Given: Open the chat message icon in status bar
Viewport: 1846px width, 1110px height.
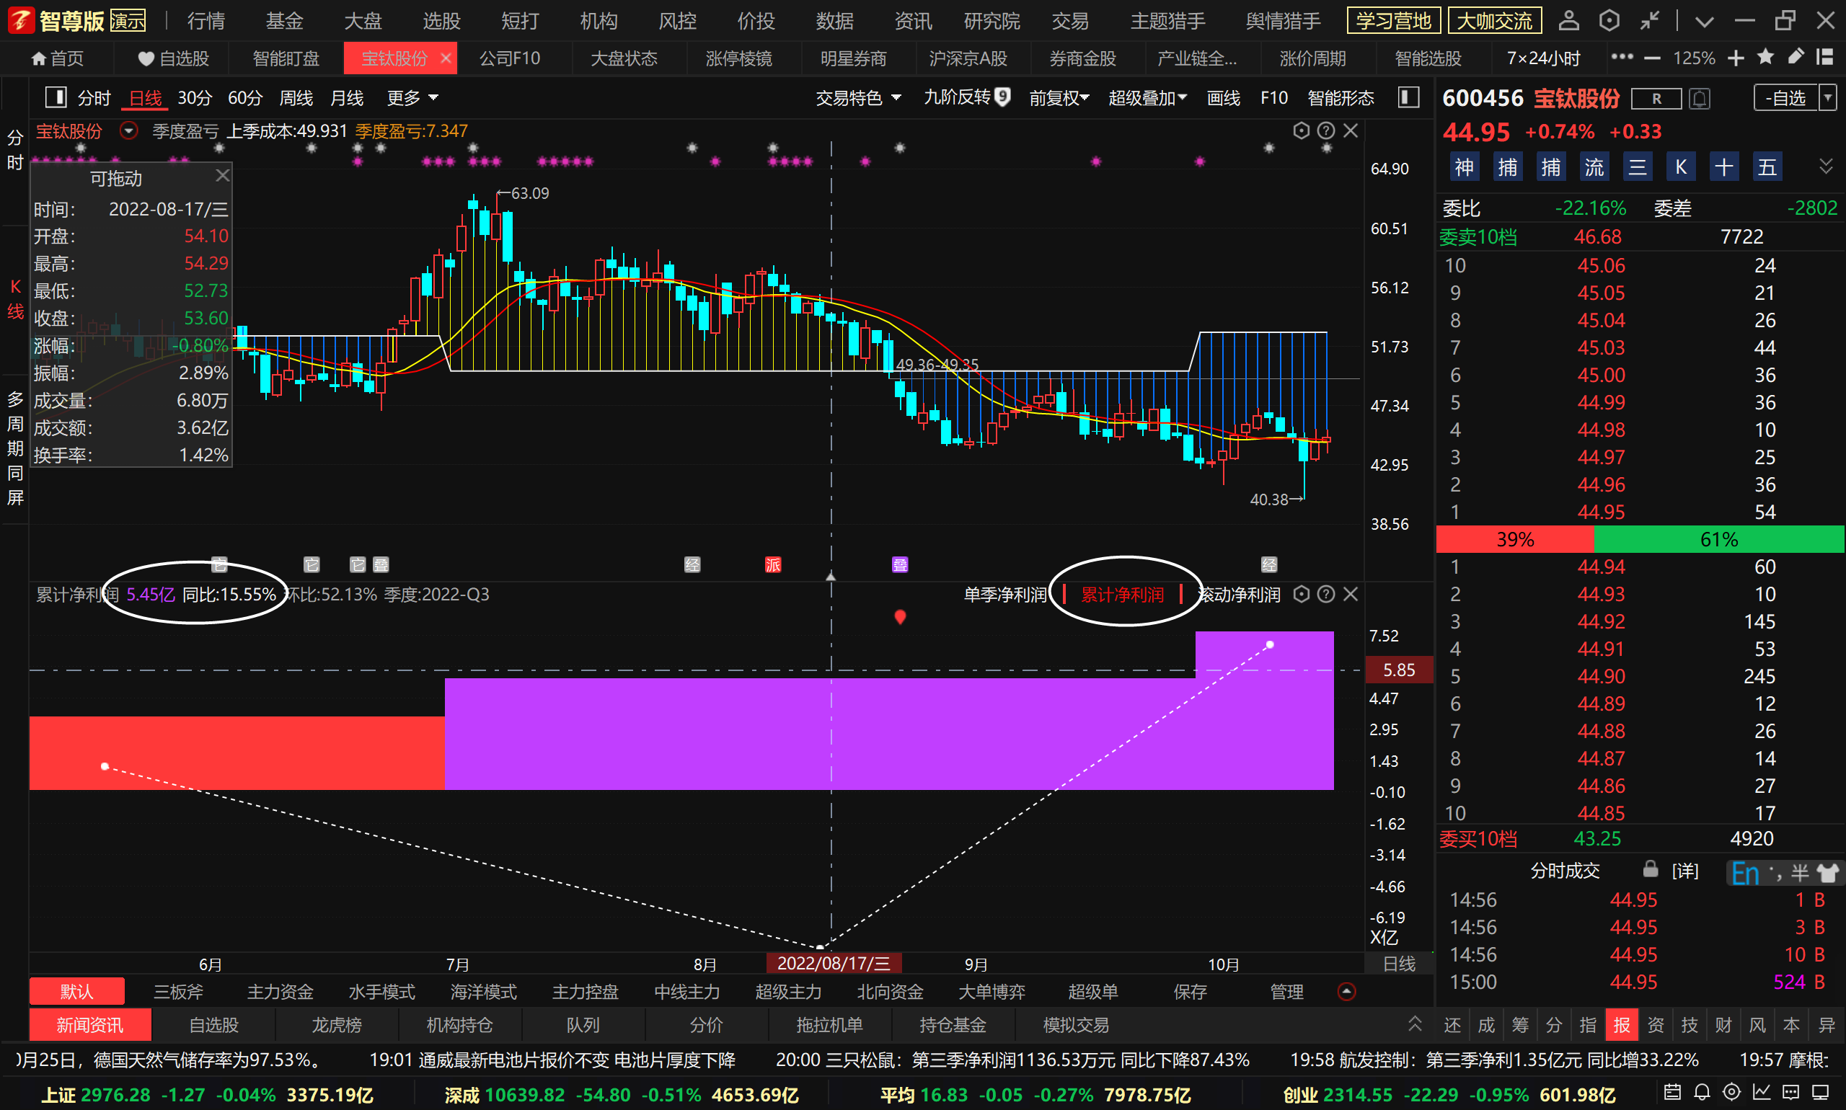Looking at the screenshot, I should pyautogui.click(x=1790, y=1092).
